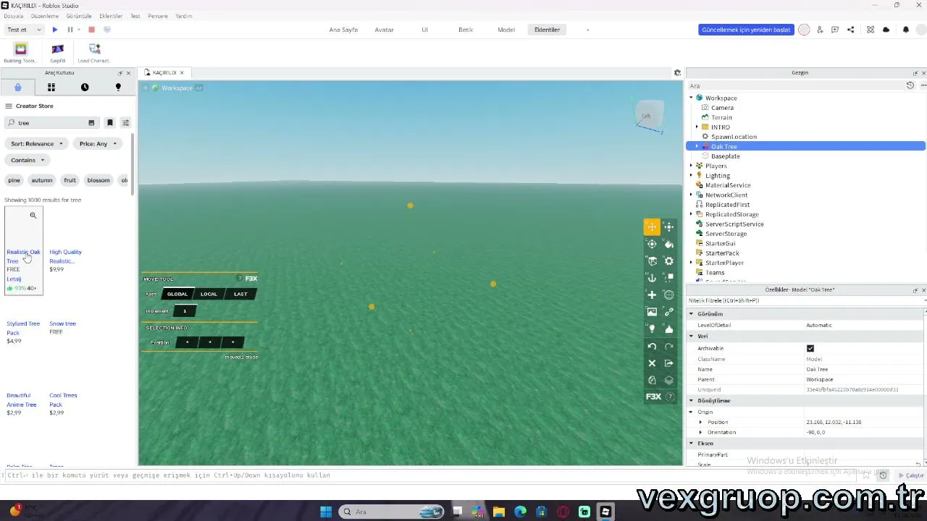Screen dimensions: 927x521
Task: Set F3X move axes to Local
Action: (209, 295)
